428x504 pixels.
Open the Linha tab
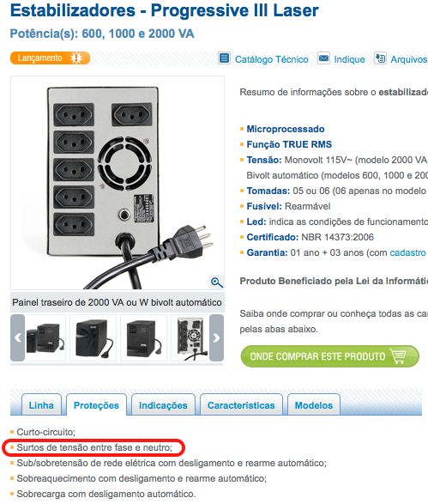41,404
